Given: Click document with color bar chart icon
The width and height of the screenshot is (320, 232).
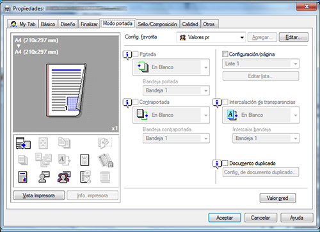Looking at the screenshot, I should tap(22, 177).
